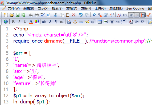Image resolution: width=152 pixels, height=105 pixels.
Task: Toggle the Auto Indent button
Action: tap(137, 15)
